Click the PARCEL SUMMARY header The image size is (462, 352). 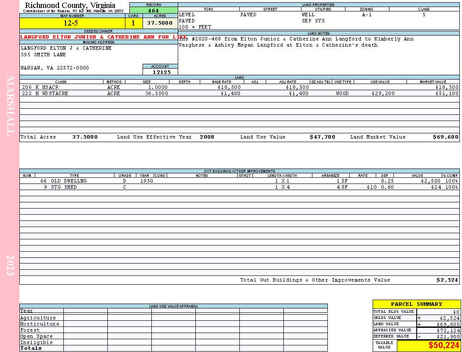[417, 304]
